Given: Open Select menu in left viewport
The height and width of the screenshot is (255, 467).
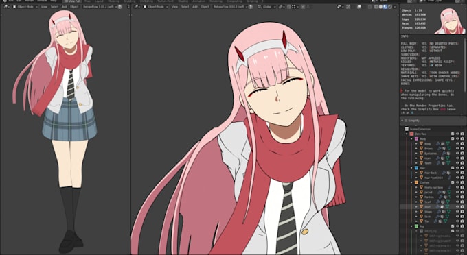Looking at the screenshot, I should [x=54, y=7].
